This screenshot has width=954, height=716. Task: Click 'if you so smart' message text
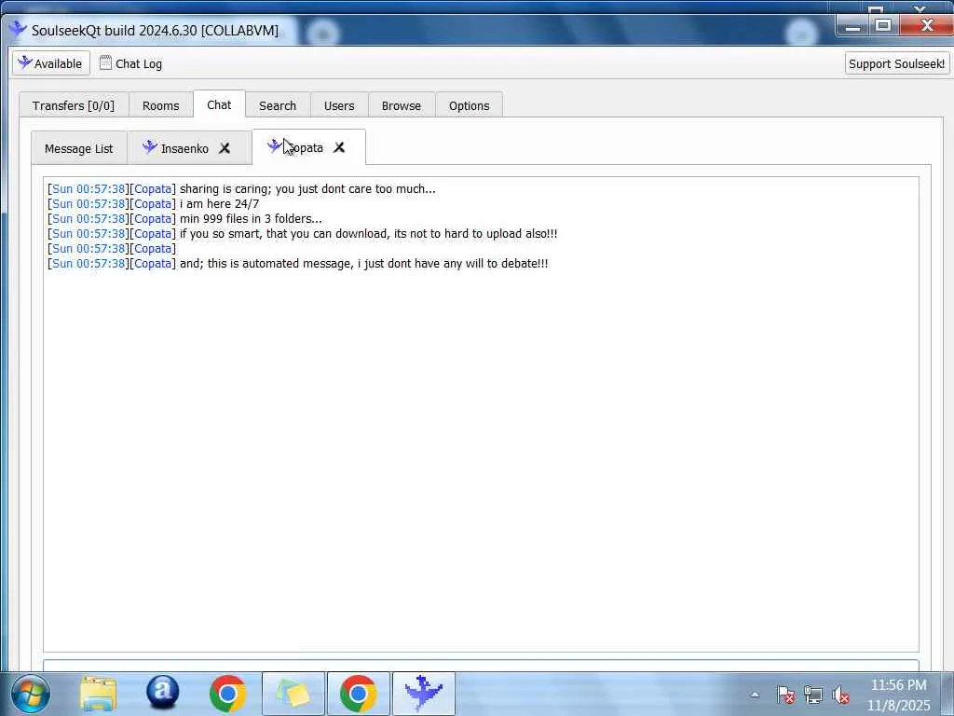(x=368, y=234)
